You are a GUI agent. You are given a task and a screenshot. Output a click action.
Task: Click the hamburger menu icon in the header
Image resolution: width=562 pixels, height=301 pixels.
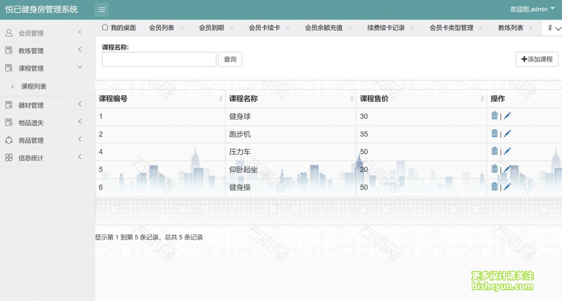(101, 9)
